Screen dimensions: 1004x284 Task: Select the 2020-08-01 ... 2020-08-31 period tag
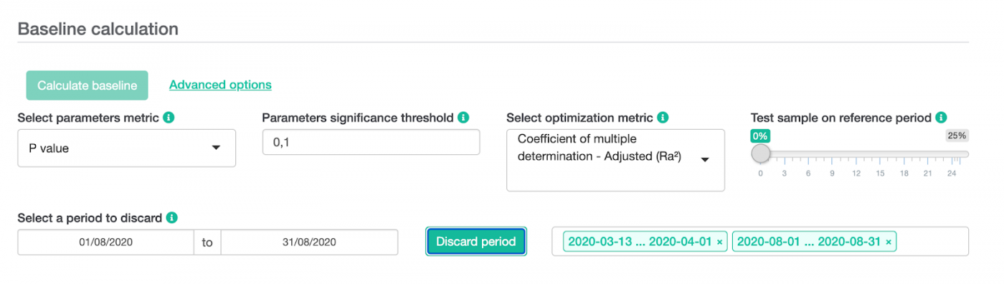[x=809, y=242]
